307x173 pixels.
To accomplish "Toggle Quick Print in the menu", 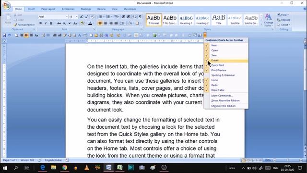I will (x=226, y=65).
